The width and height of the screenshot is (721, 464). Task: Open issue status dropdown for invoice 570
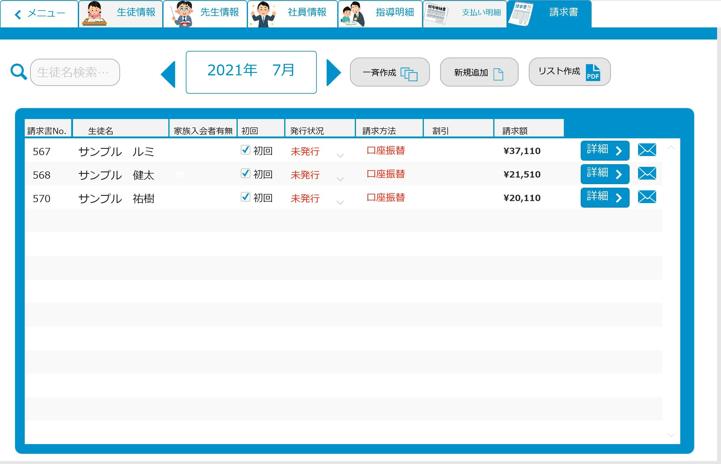tap(340, 203)
